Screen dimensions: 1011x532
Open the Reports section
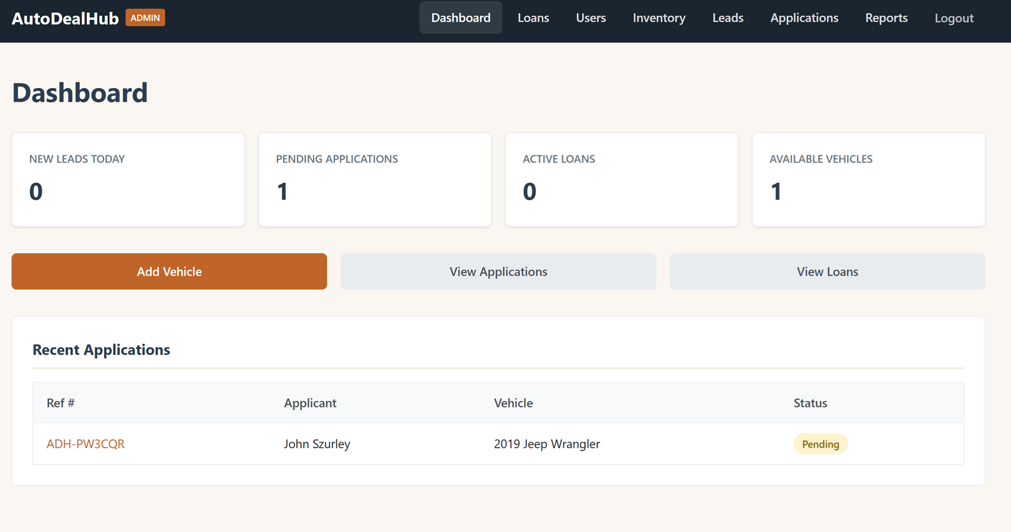[x=886, y=18]
